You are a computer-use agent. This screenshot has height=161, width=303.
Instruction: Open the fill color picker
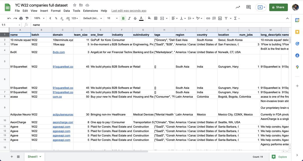[x=149, y=18]
